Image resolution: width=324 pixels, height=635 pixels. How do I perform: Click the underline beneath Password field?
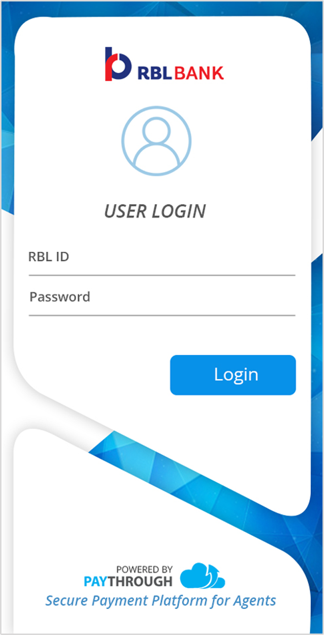pyautogui.click(x=162, y=315)
